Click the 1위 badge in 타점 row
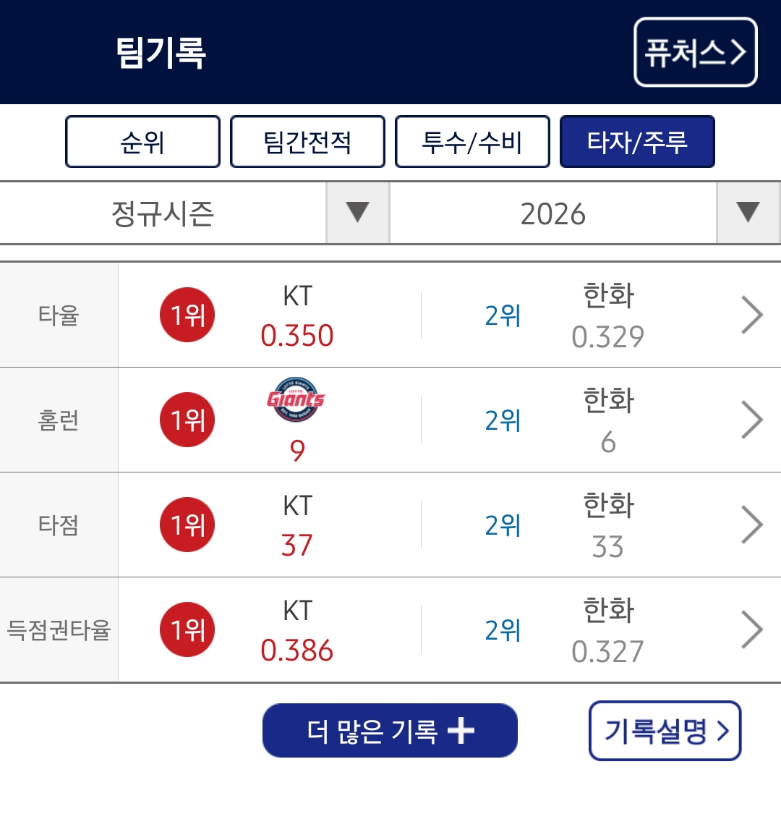This screenshot has width=781, height=814. [x=187, y=525]
